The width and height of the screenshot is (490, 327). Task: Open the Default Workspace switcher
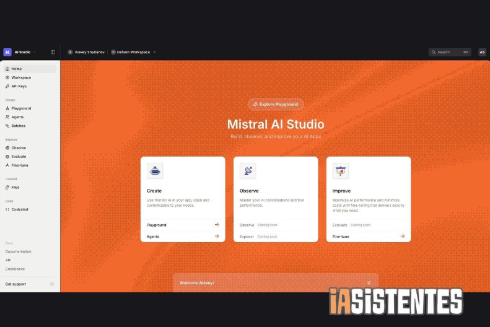point(133,52)
